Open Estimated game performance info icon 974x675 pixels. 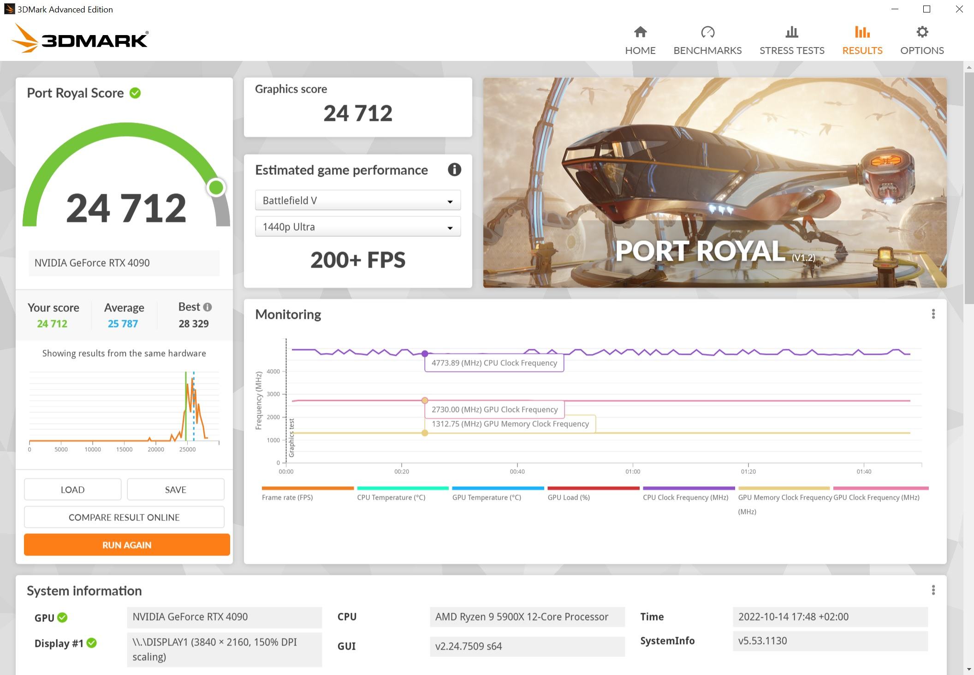454,170
